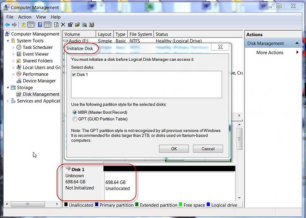Click Disk 1 not-initialized disk icon
The image size is (306, 218).
(68, 168)
